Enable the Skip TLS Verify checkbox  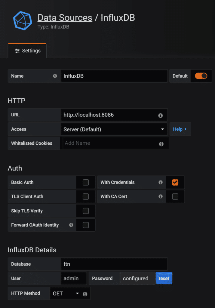[x=86, y=211]
